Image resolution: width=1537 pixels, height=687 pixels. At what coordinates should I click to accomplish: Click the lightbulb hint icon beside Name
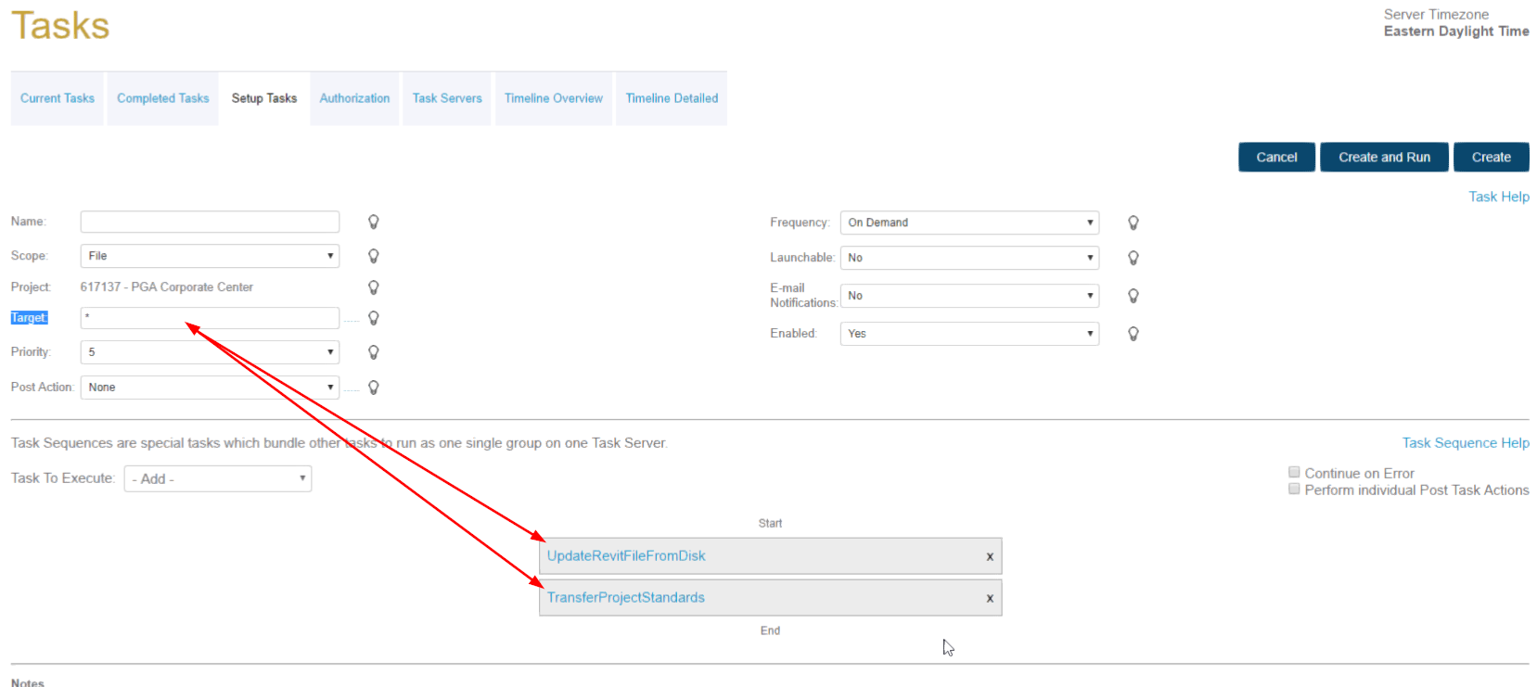pyautogui.click(x=374, y=222)
